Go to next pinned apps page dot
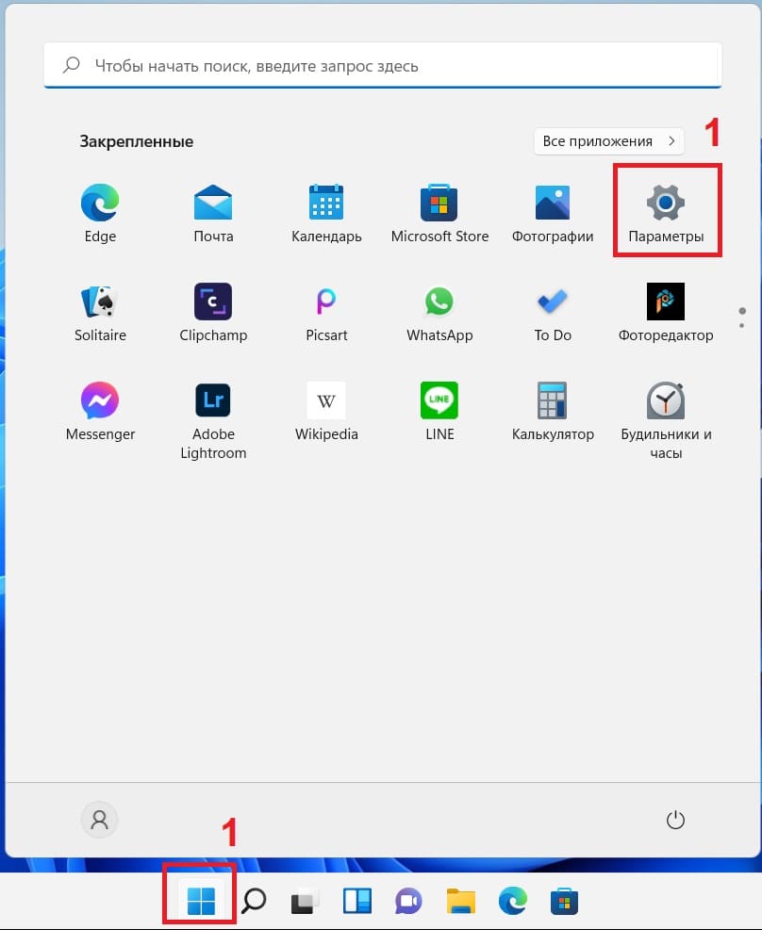The width and height of the screenshot is (762, 930). [x=742, y=325]
